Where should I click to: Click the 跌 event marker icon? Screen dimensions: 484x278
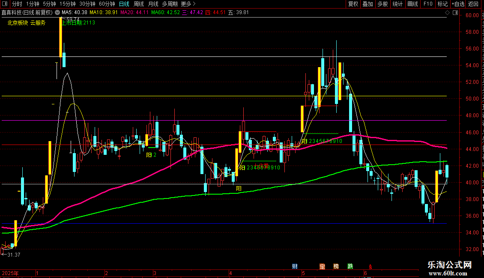[x=350, y=266]
